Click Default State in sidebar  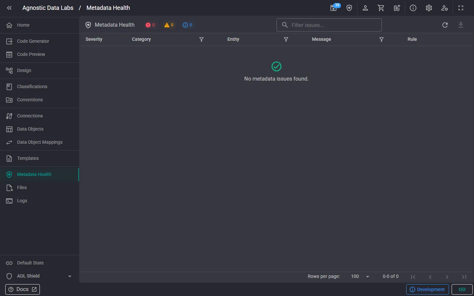(39, 263)
